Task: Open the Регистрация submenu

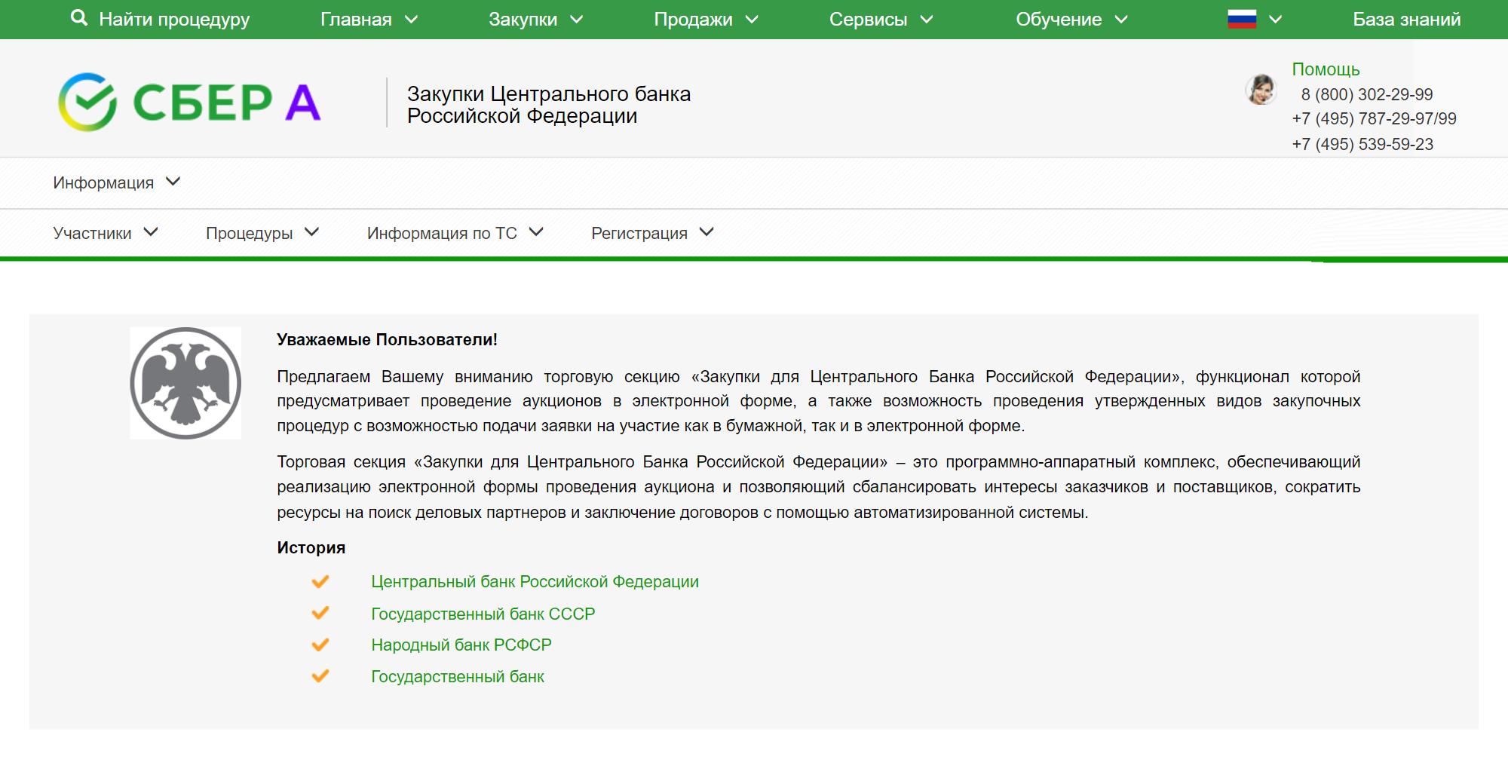Action: pyautogui.click(x=639, y=234)
